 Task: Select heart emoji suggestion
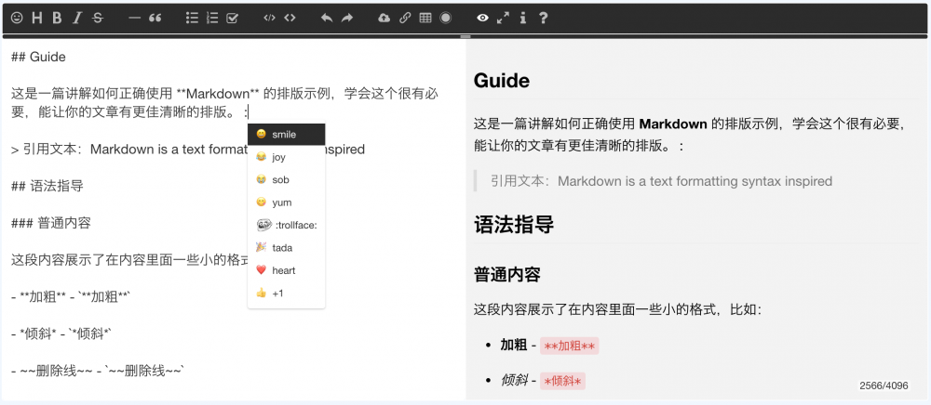click(x=286, y=270)
